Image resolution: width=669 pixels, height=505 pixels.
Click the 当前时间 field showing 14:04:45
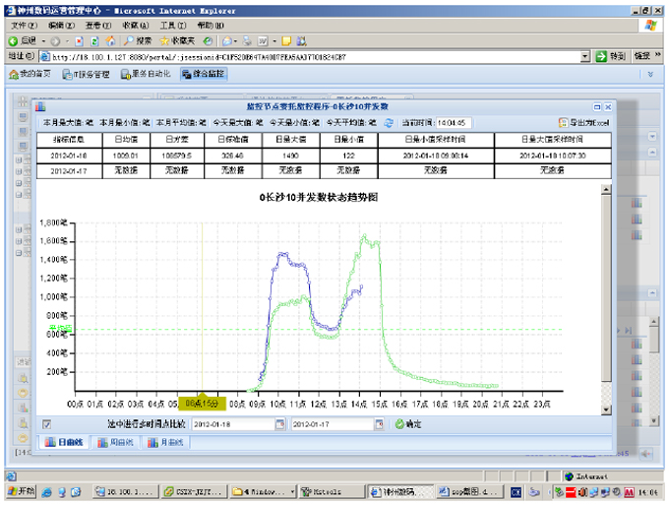click(454, 123)
